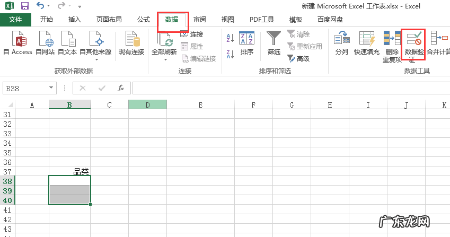Select column B header

pyautogui.click(x=69, y=105)
